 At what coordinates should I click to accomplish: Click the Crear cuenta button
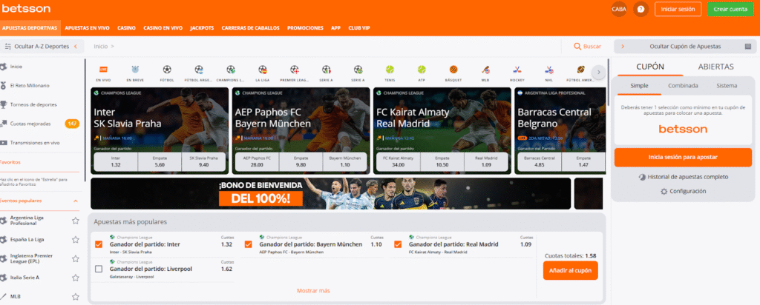[x=730, y=9]
